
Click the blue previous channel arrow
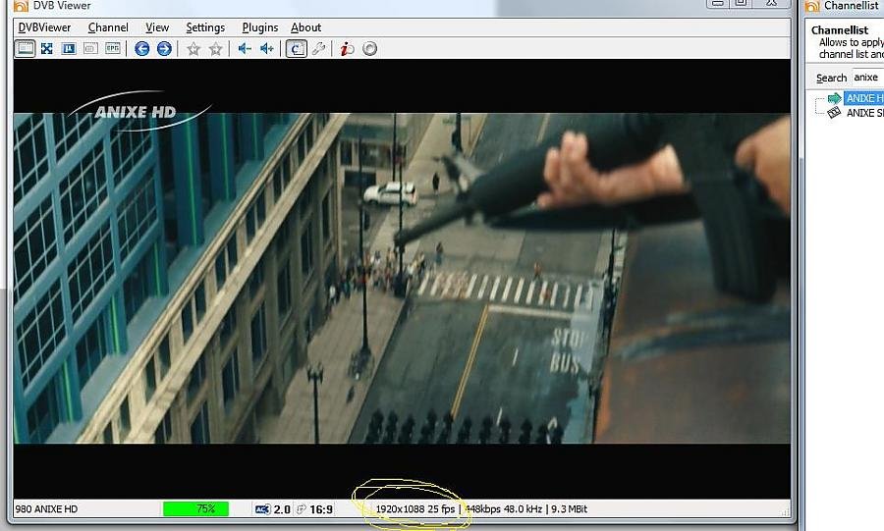click(x=142, y=48)
